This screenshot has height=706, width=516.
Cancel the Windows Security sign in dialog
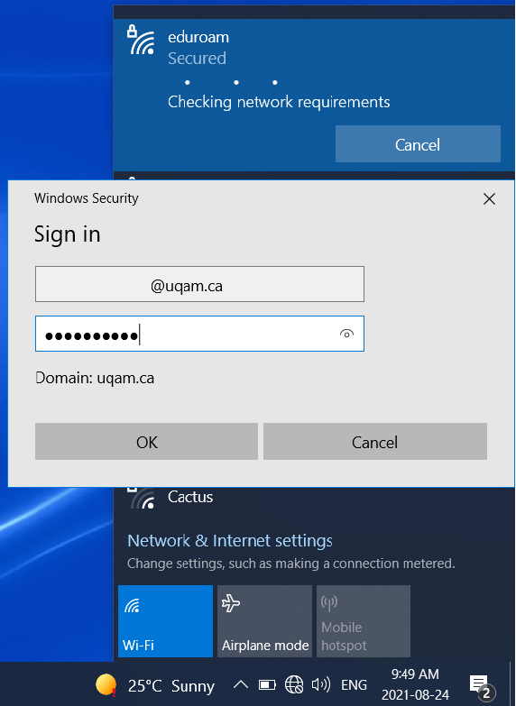(375, 441)
